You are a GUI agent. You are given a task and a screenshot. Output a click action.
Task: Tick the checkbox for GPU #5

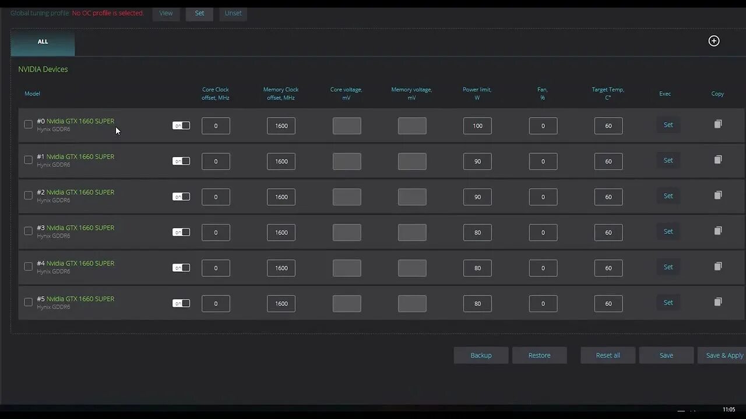[x=28, y=302]
